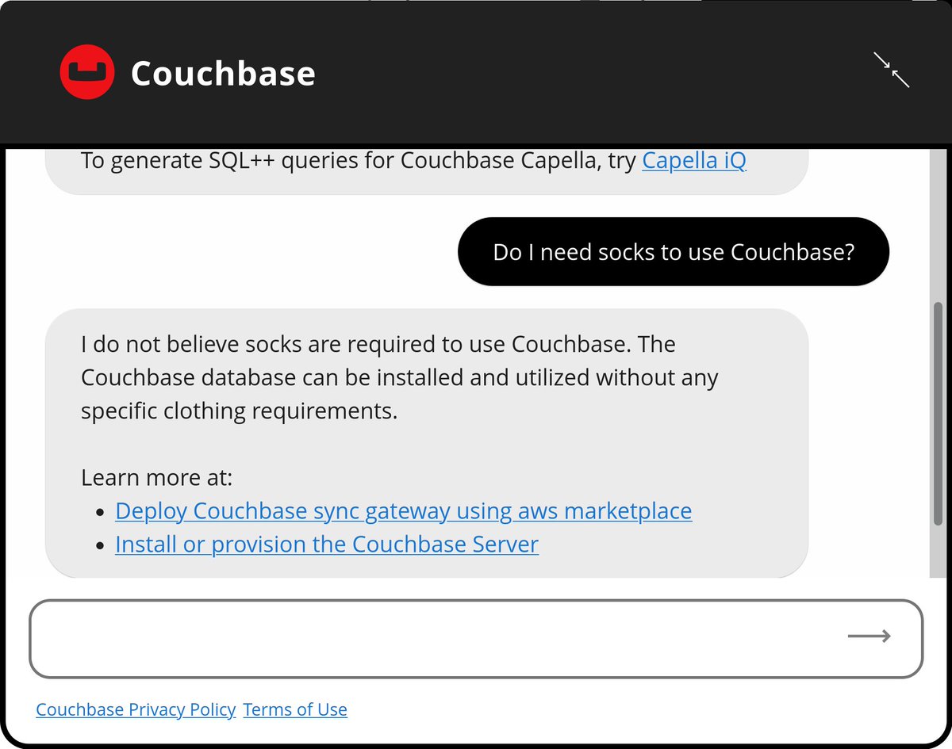Click the "Learn more at:" text
Viewport: 952px width, 749px height.
[156, 478]
